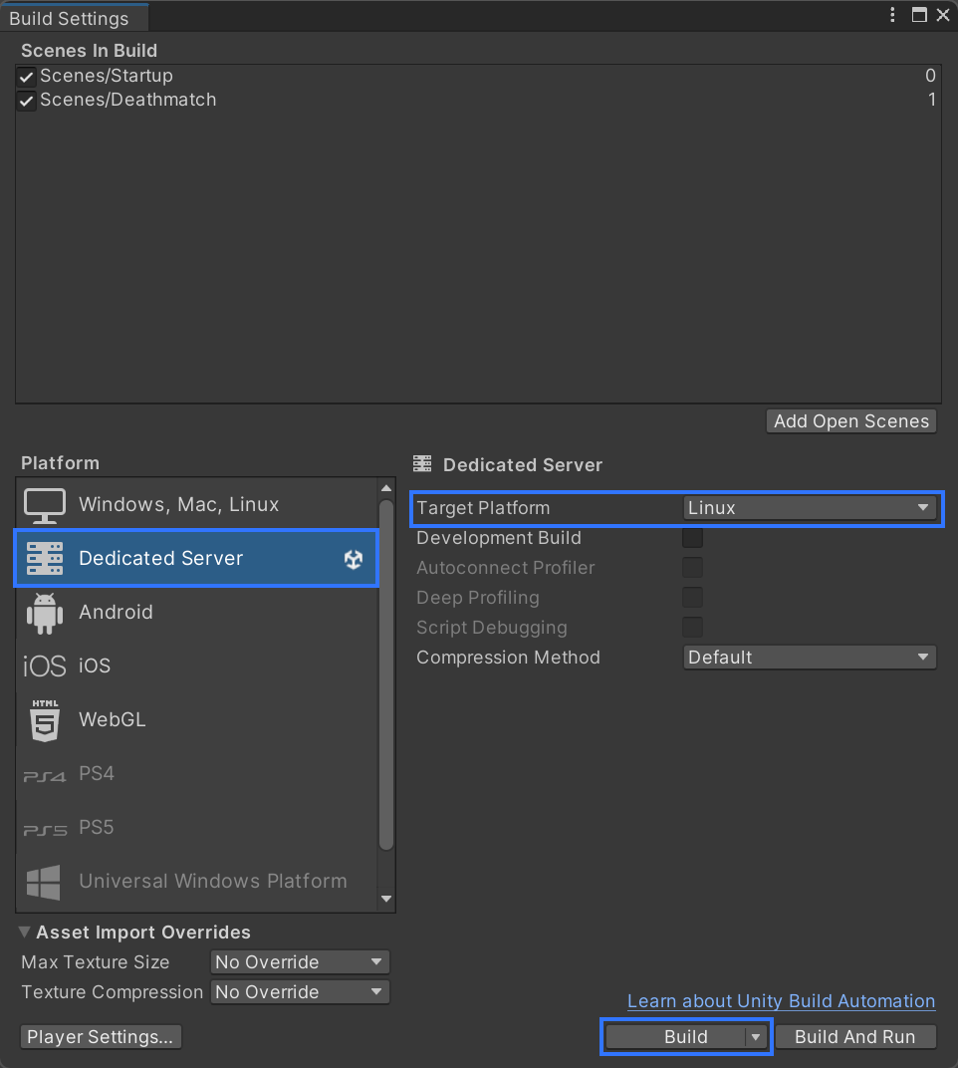Click the Unity logo on the Dedicated Server row

(x=354, y=559)
